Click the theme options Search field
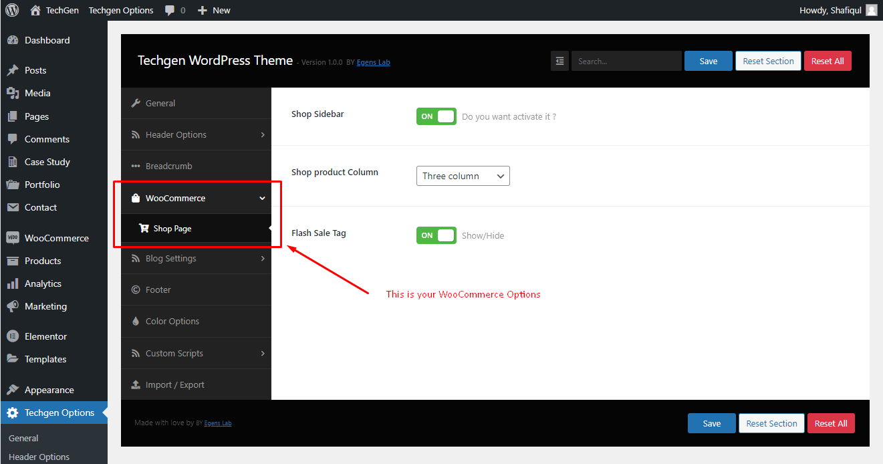 coord(626,61)
